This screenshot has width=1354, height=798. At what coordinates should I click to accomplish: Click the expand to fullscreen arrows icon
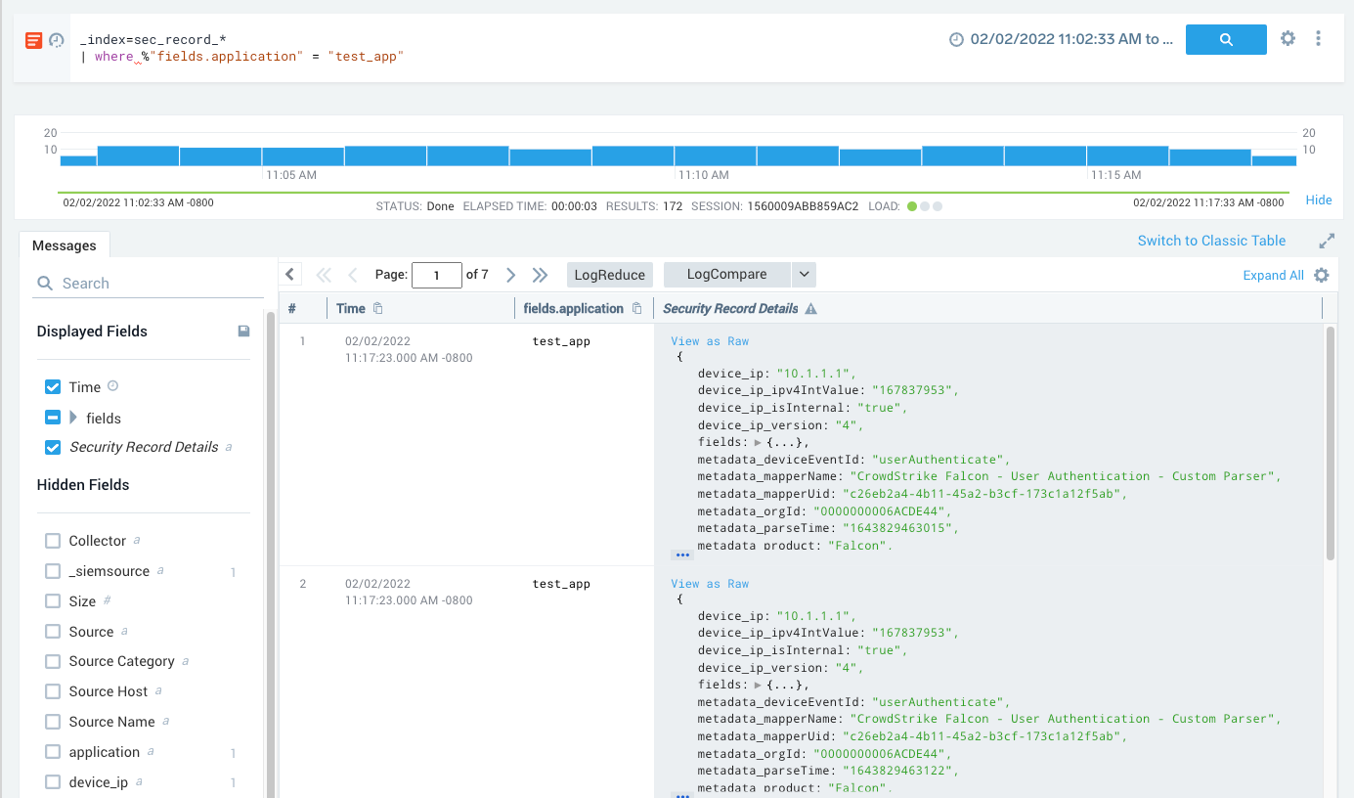(1327, 241)
